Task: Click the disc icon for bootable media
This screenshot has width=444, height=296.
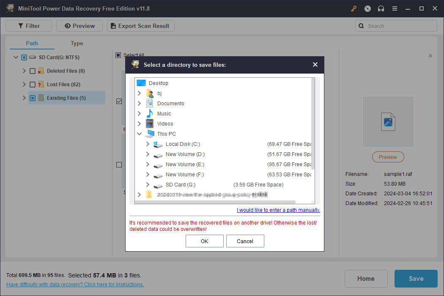Action: click(x=367, y=8)
